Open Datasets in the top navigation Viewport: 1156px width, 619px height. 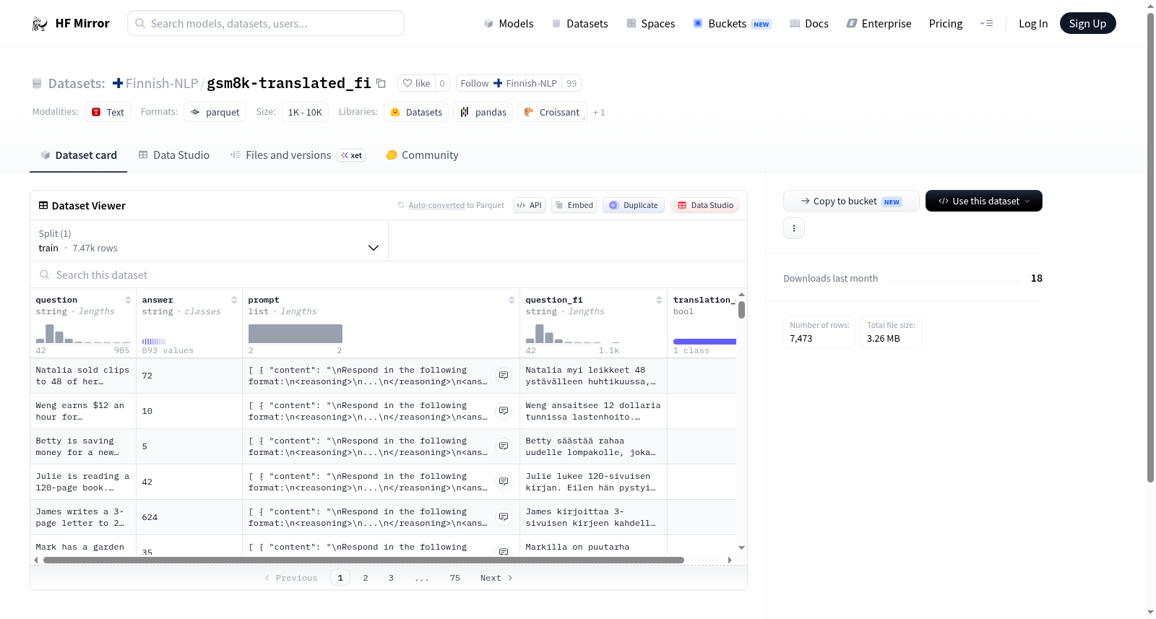579,24
